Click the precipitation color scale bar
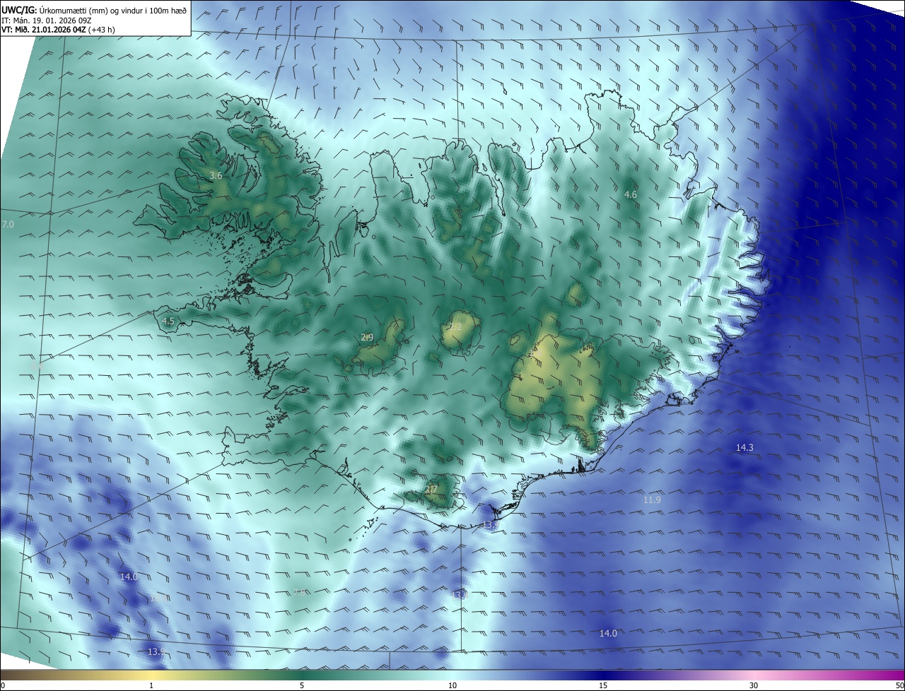 coord(452,675)
